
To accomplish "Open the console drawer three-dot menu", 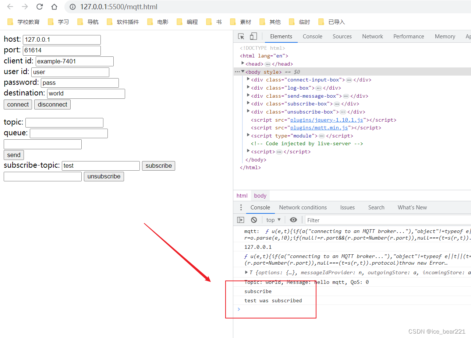I will tap(241, 207).
